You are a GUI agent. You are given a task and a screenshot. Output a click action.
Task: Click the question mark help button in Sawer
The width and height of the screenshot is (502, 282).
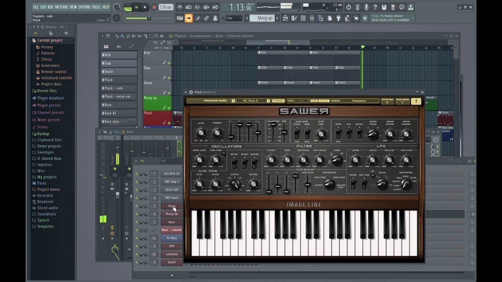pos(416,101)
